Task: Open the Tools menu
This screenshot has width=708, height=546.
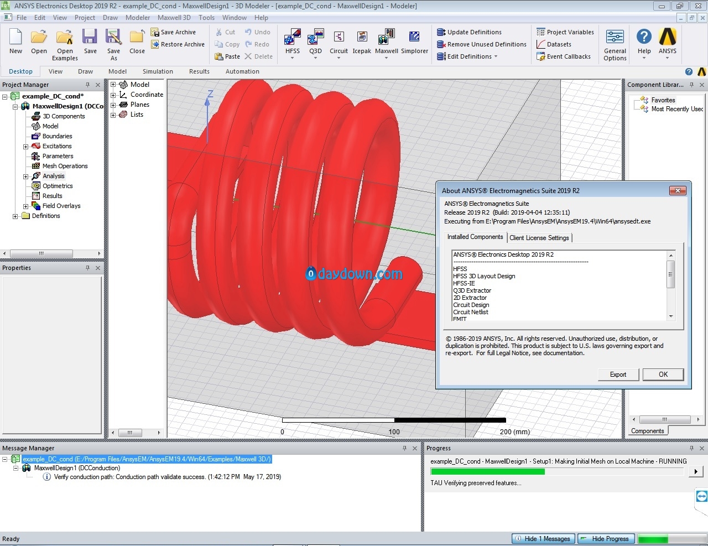Action: click(206, 18)
